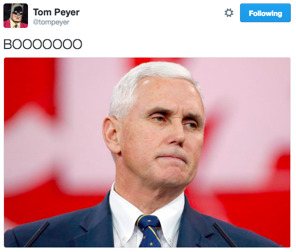Expand user options via the gear dropdown
The image size is (296, 252).
pyautogui.click(x=229, y=13)
